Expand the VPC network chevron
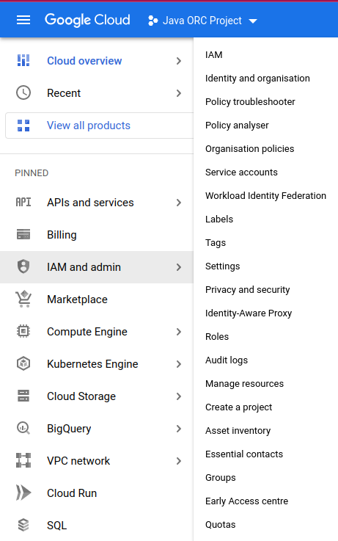This screenshot has width=338, height=541. pos(178,461)
